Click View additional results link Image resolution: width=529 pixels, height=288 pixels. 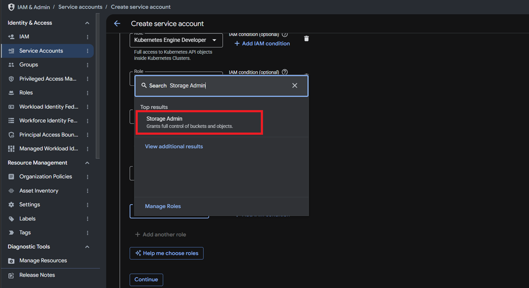(174, 146)
